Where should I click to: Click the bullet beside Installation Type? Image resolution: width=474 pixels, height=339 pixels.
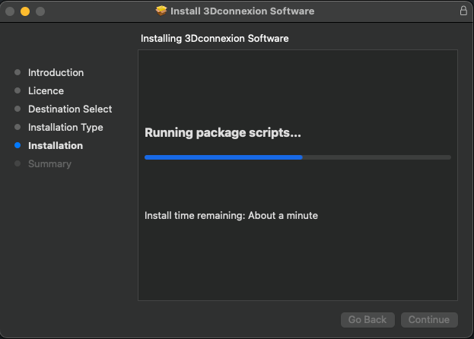click(x=17, y=127)
